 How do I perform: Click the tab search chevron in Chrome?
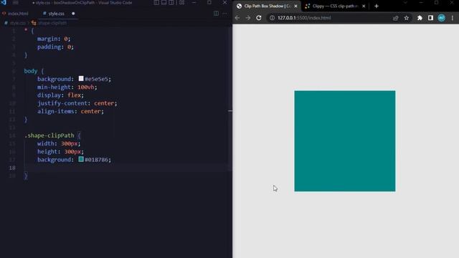[x=405, y=3]
